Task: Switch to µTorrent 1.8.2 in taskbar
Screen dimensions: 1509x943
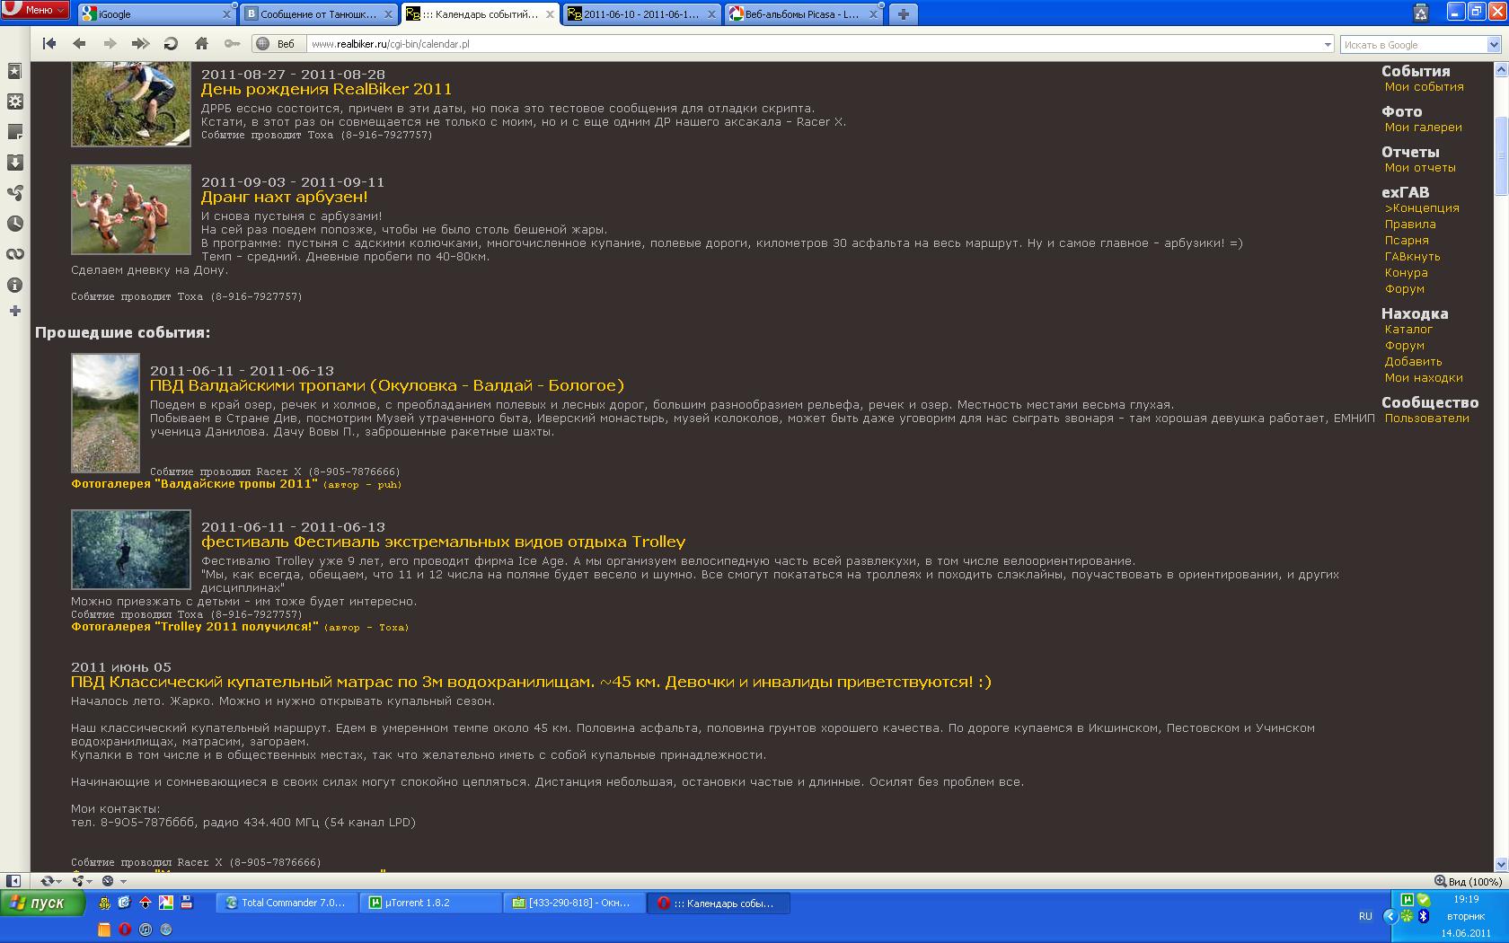Action: (x=429, y=903)
